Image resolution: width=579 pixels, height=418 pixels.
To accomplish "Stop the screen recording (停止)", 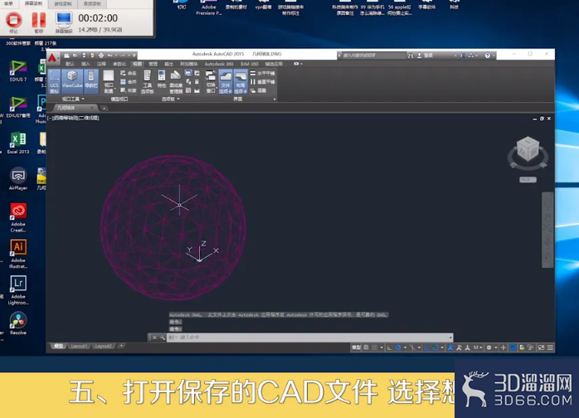I will coord(13,22).
